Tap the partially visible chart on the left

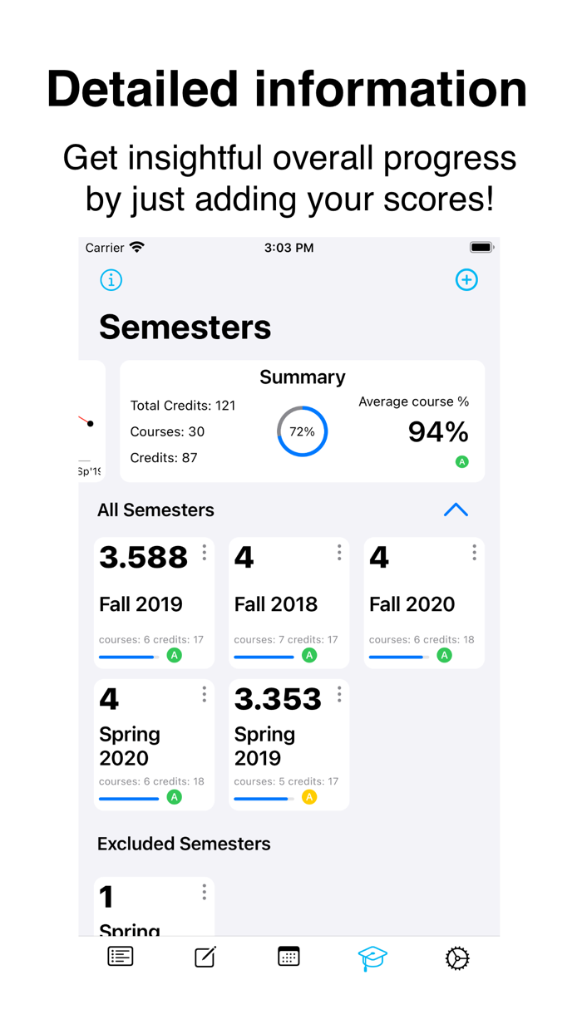point(87,421)
